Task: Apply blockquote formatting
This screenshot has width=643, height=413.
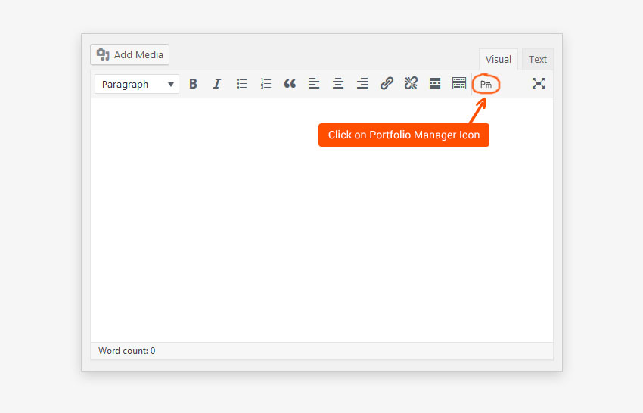Action: click(290, 84)
